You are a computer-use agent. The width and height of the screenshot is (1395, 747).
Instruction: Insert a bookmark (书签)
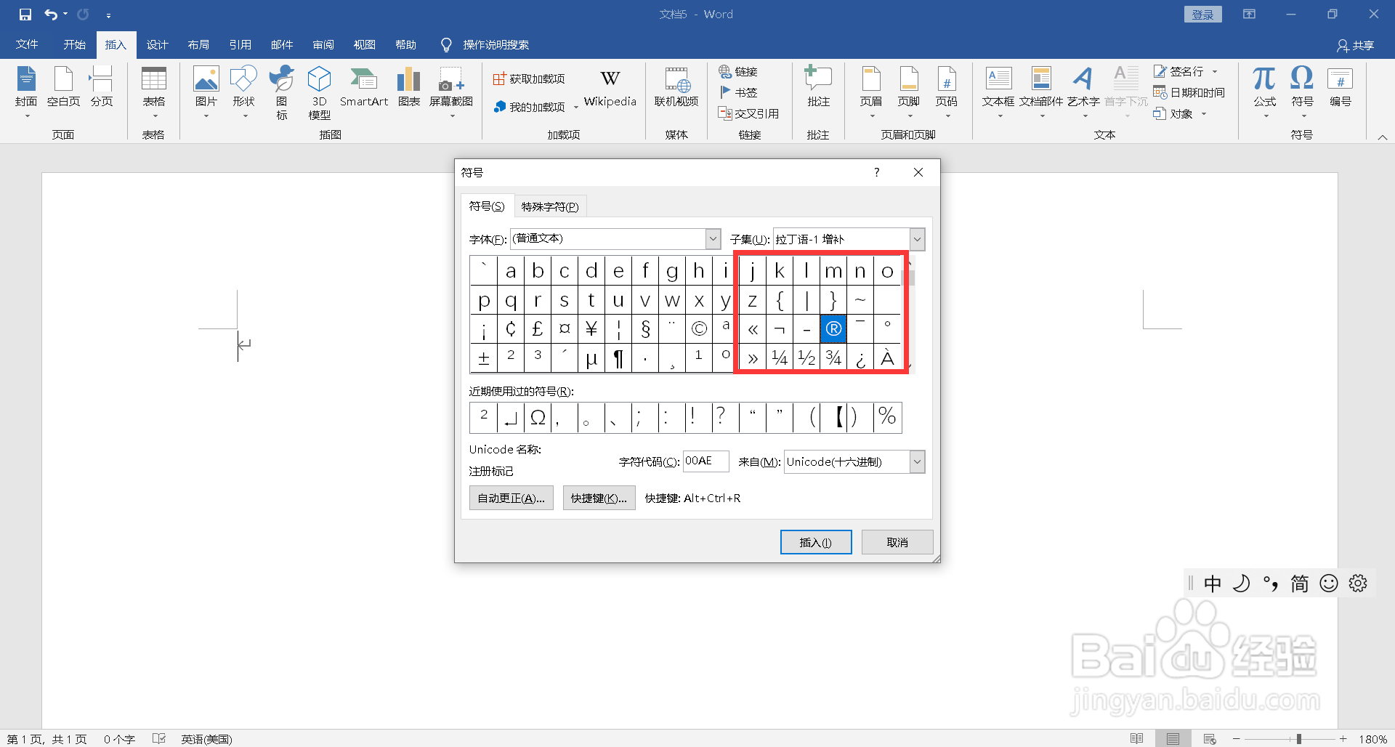tap(738, 92)
